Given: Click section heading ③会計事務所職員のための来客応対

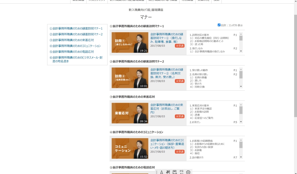Looking at the screenshot, I should (132, 97).
